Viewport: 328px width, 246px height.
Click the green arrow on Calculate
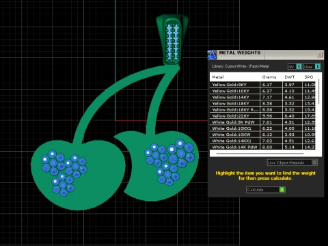coord(282,189)
